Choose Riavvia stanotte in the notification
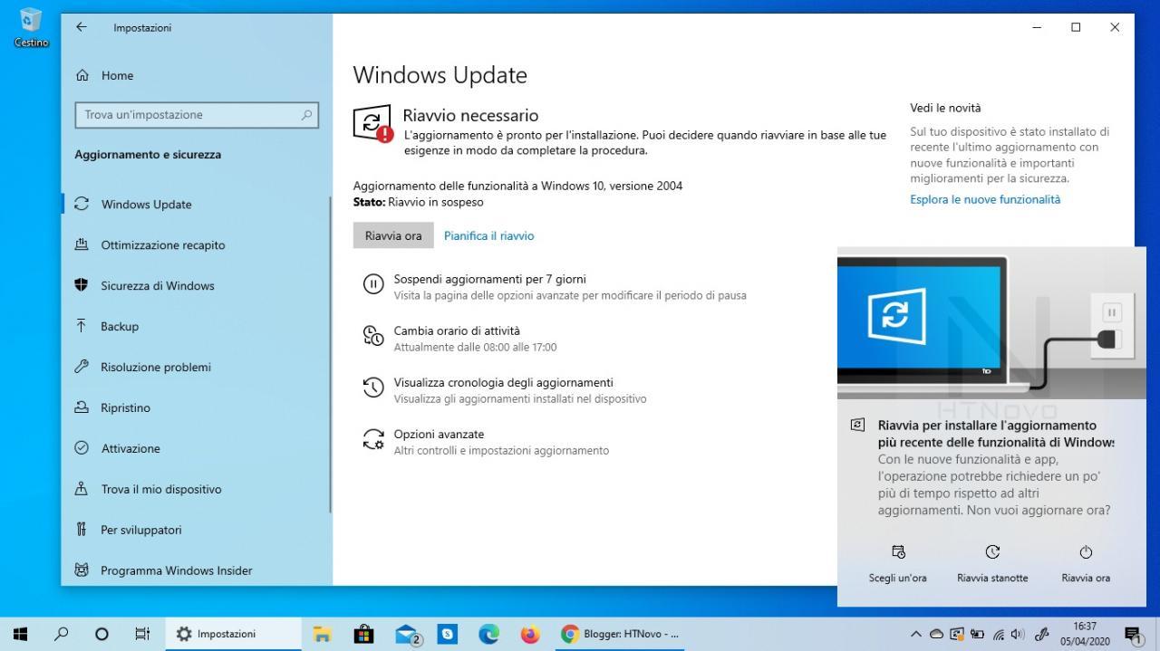This screenshot has width=1160, height=651. coord(992,563)
